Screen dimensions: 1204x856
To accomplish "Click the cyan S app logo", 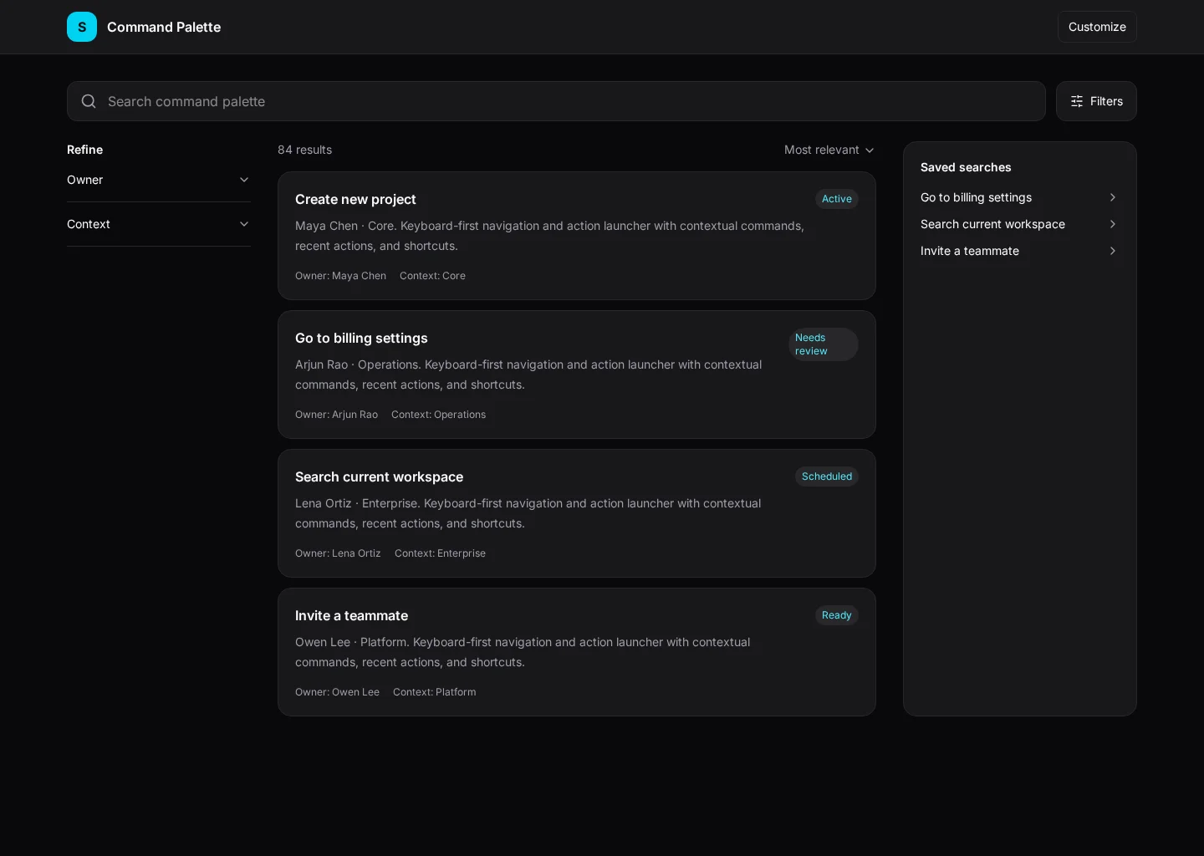I will 82,27.
